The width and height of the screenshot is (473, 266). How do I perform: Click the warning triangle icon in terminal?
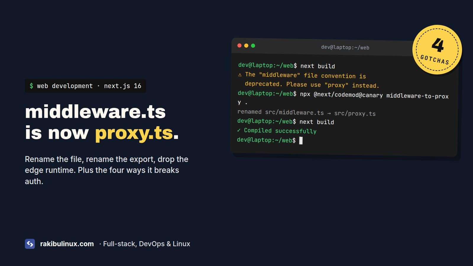(240, 74)
